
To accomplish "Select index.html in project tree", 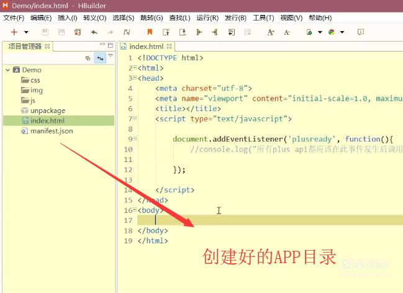I will (x=58, y=120).
